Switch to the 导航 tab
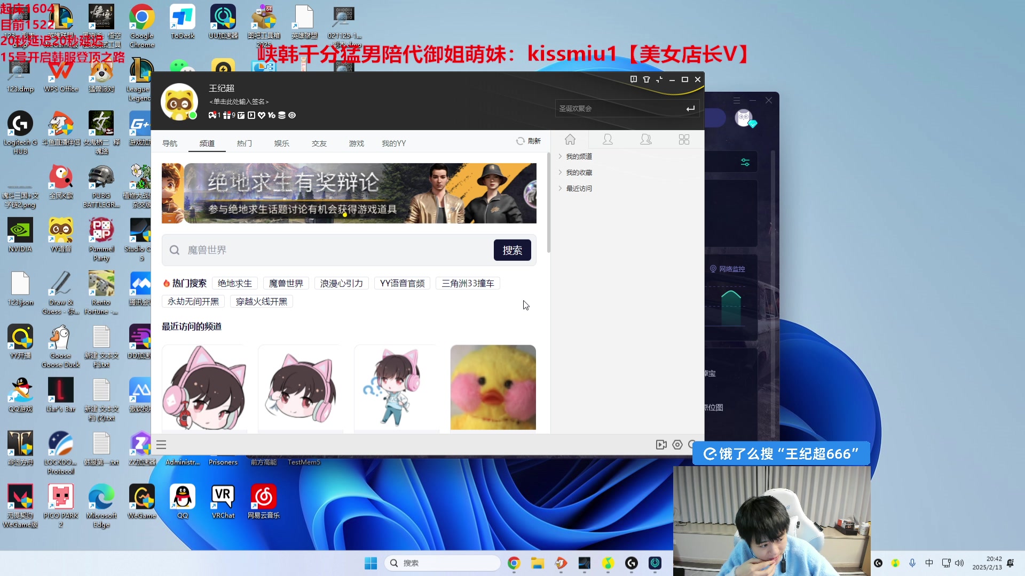The image size is (1025, 576). tap(170, 143)
